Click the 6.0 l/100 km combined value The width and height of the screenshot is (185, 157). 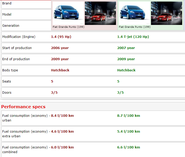tap(63, 147)
